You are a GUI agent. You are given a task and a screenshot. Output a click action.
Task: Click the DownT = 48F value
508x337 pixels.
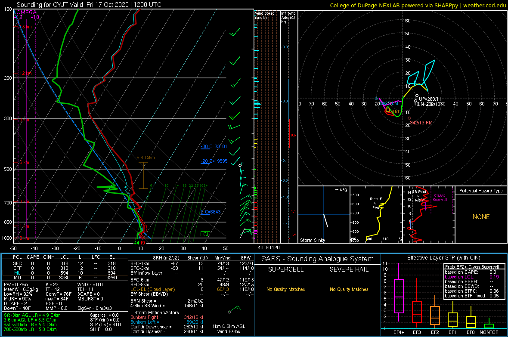click(17, 308)
